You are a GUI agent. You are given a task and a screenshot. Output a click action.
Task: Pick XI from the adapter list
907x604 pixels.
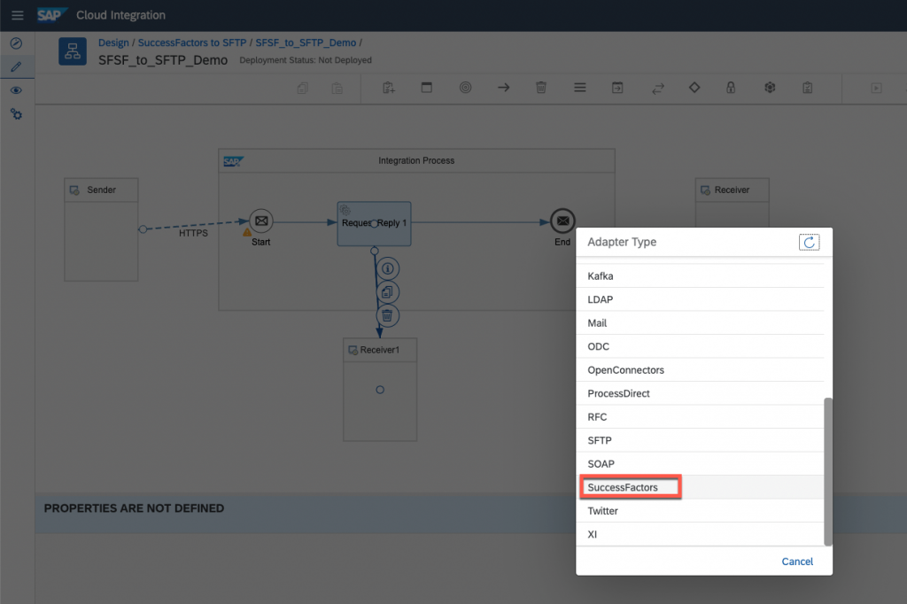pyautogui.click(x=700, y=535)
